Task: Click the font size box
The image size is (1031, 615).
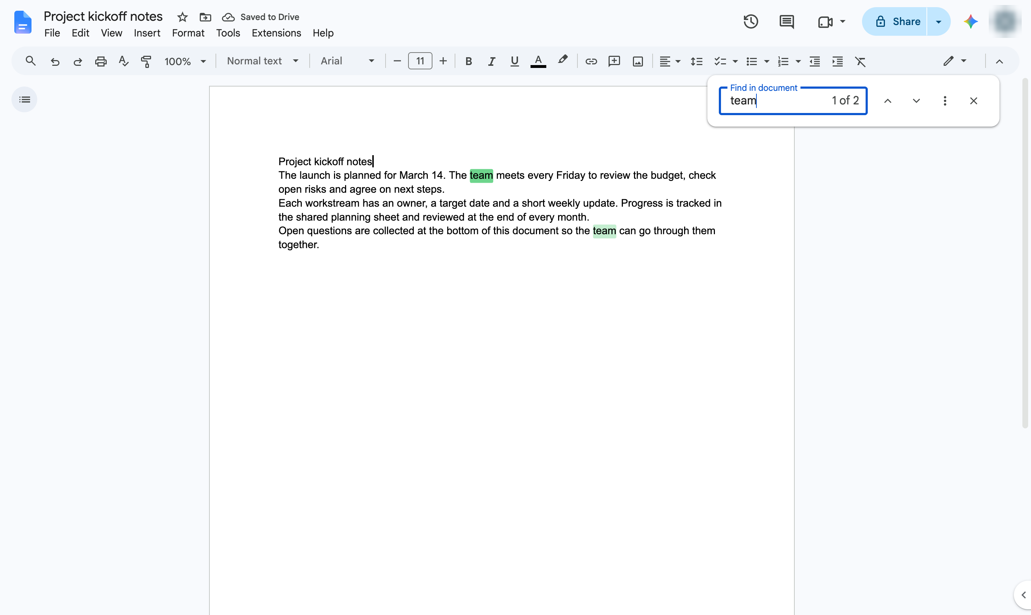Action: (x=420, y=62)
